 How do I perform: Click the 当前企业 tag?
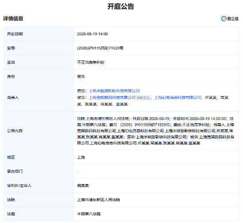(143, 98)
